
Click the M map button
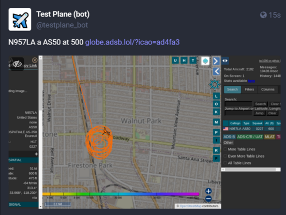point(216,122)
